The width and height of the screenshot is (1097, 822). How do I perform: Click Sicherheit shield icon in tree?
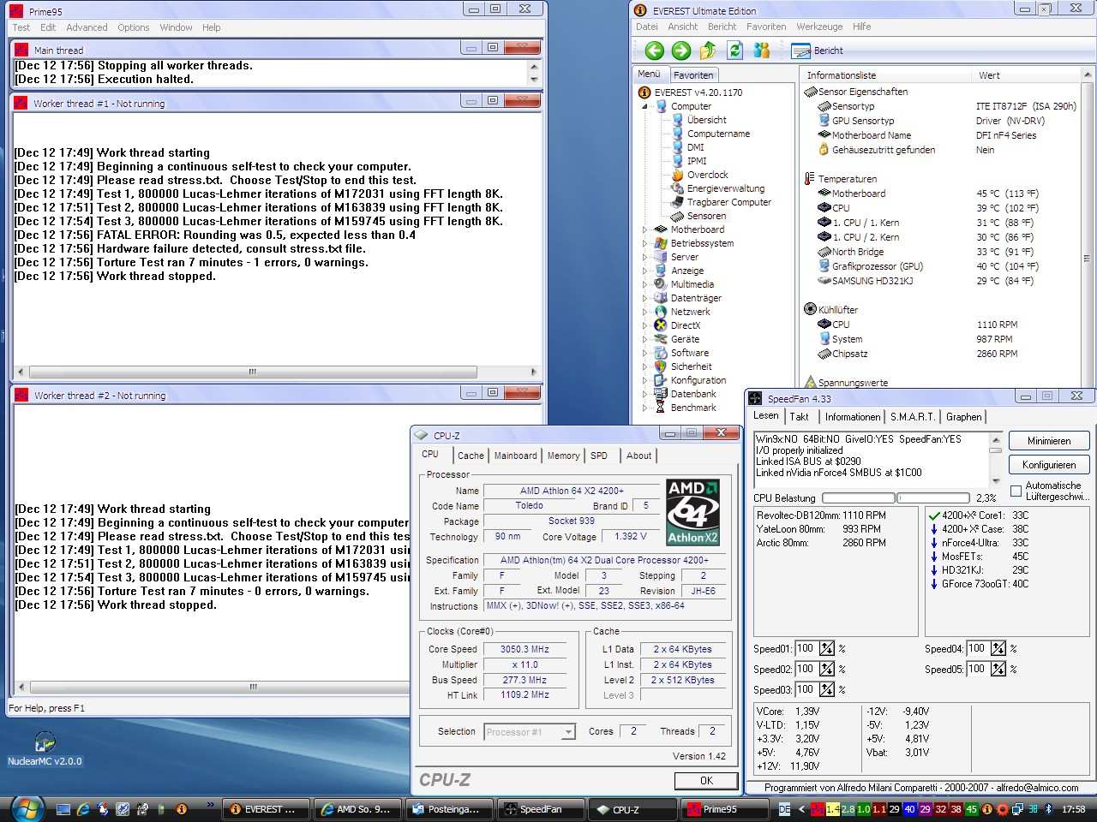tap(661, 366)
